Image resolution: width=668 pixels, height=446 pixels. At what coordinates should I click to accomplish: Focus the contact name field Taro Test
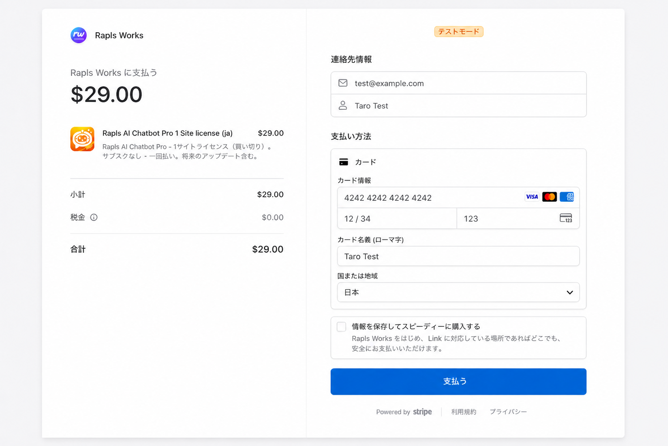point(459,106)
